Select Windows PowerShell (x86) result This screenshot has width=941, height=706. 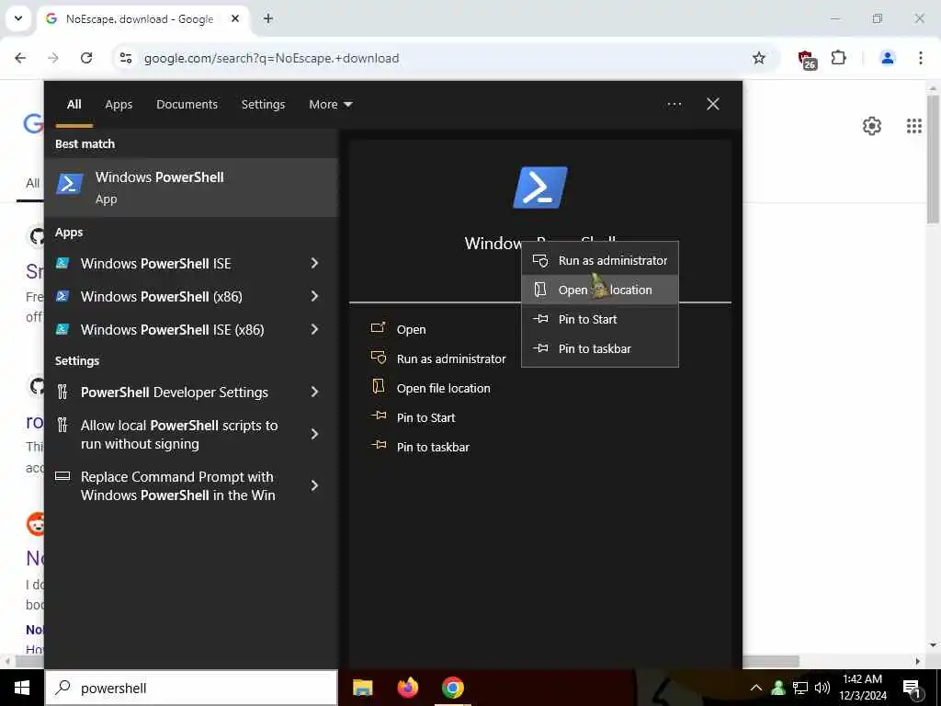[162, 297]
